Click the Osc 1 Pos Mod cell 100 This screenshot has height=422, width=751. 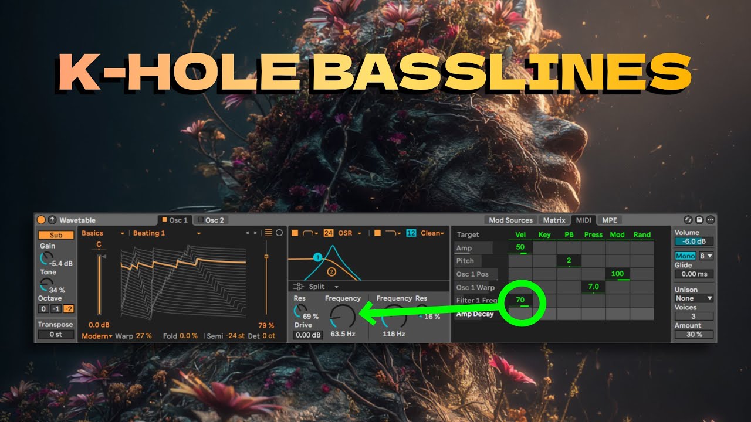click(x=617, y=274)
